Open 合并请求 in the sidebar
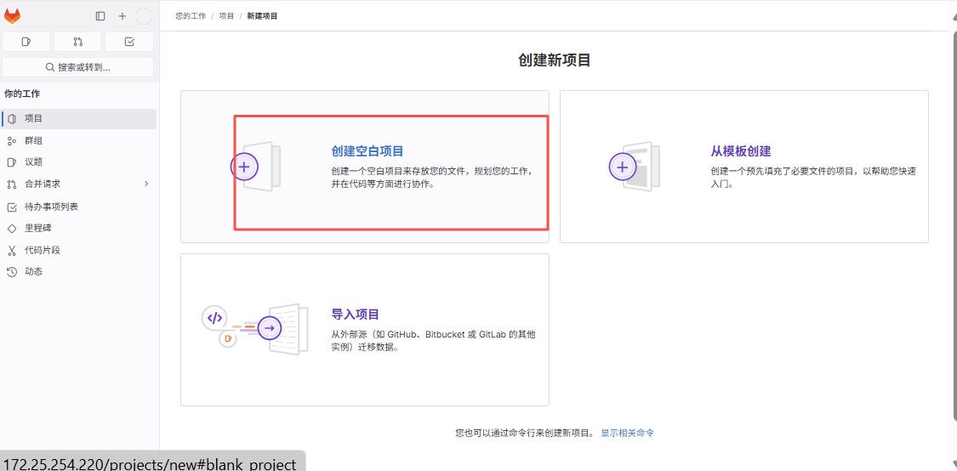Image resolution: width=957 pixels, height=471 pixels. point(79,184)
